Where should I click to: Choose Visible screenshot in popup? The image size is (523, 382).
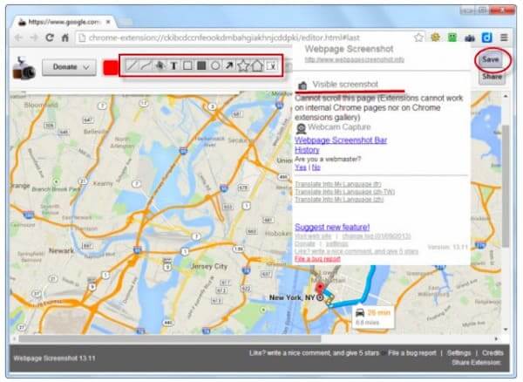[x=338, y=85]
